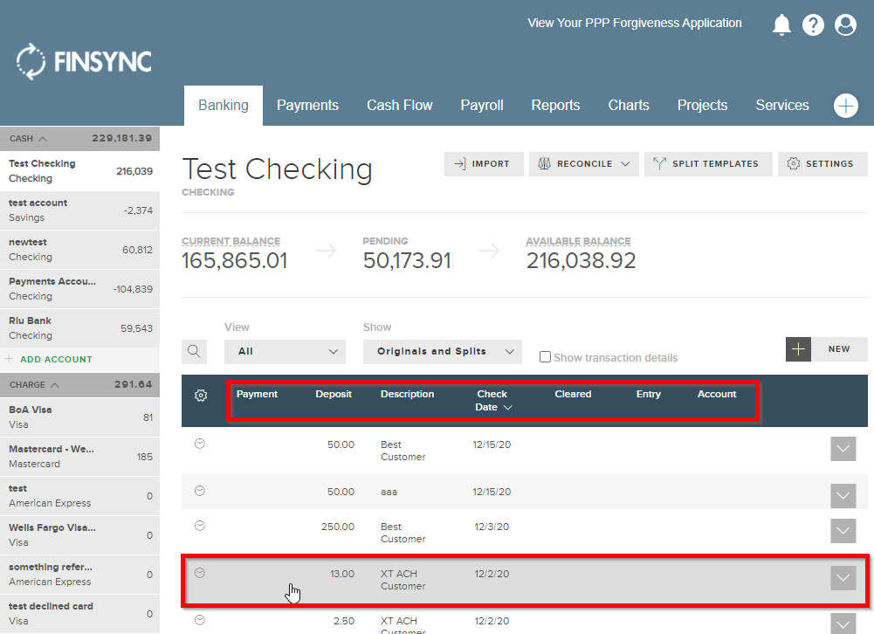The height and width of the screenshot is (634, 874).
Task: Select the Test Checking account
Action: (79, 170)
